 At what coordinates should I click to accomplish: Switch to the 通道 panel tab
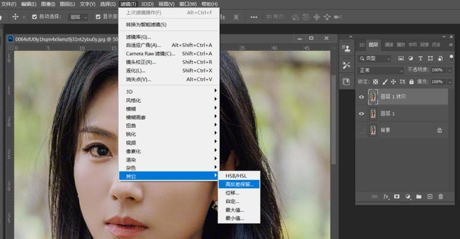[x=389, y=45]
